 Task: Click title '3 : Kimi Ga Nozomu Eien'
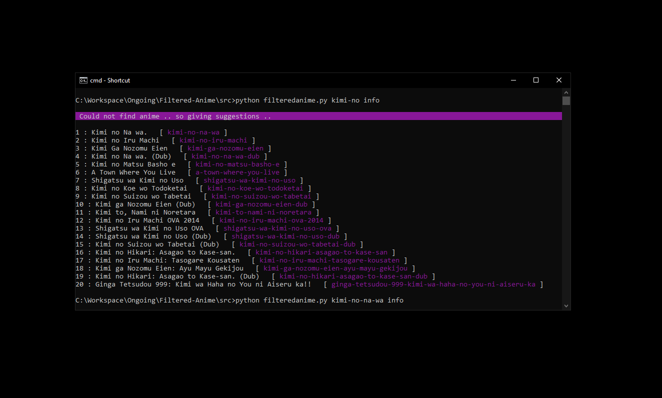pos(121,148)
